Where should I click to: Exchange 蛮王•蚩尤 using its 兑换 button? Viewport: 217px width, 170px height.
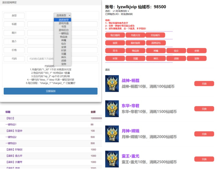click(x=204, y=159)
